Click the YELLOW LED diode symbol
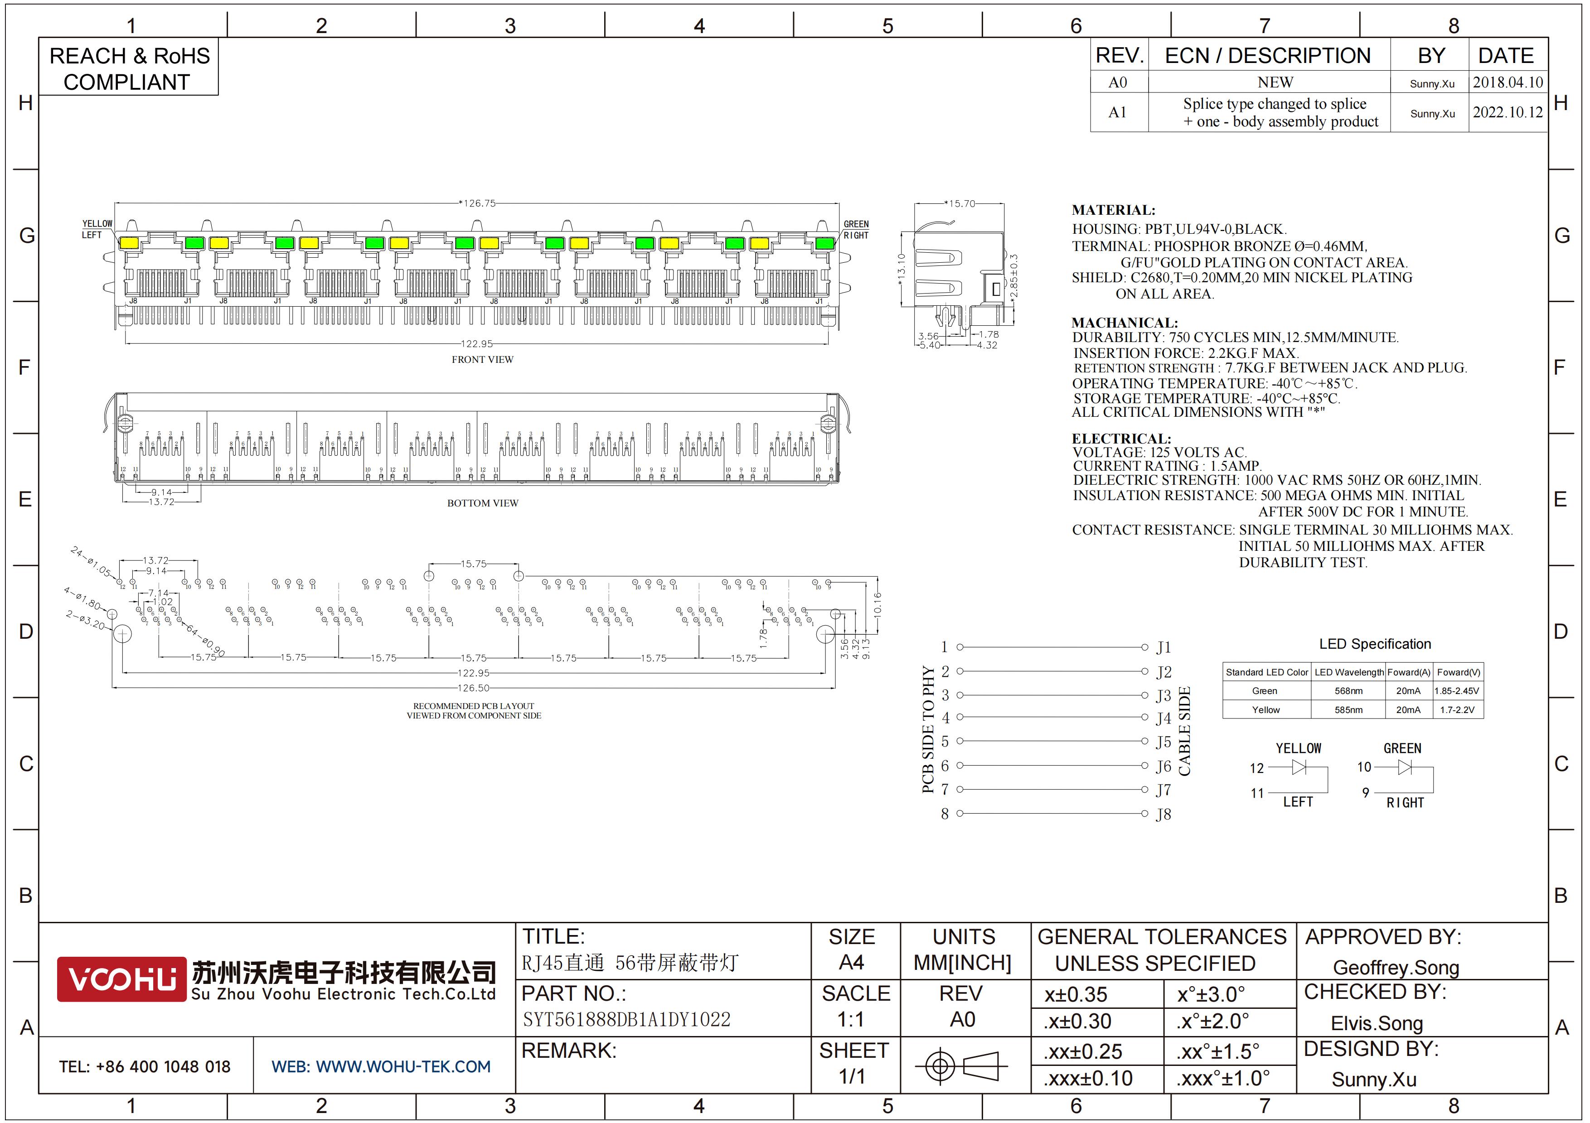The image size is (1590, 1123). click(x=1299, y=766)
